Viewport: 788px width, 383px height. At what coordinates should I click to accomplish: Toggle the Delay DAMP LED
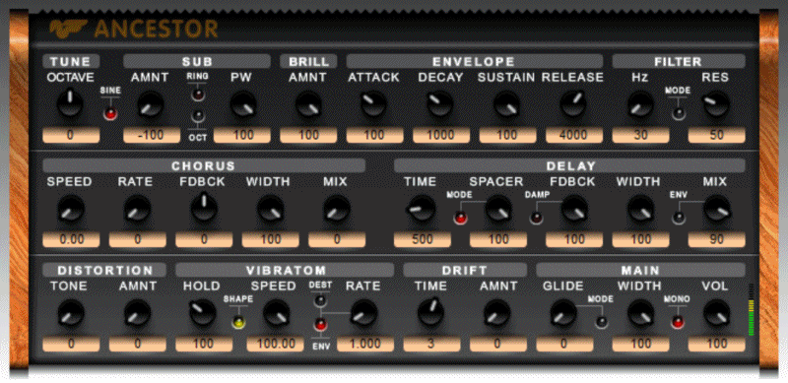tap(536, 219)
